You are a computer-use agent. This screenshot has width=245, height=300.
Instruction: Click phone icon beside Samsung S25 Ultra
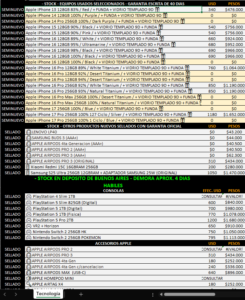tap(28, 173)
